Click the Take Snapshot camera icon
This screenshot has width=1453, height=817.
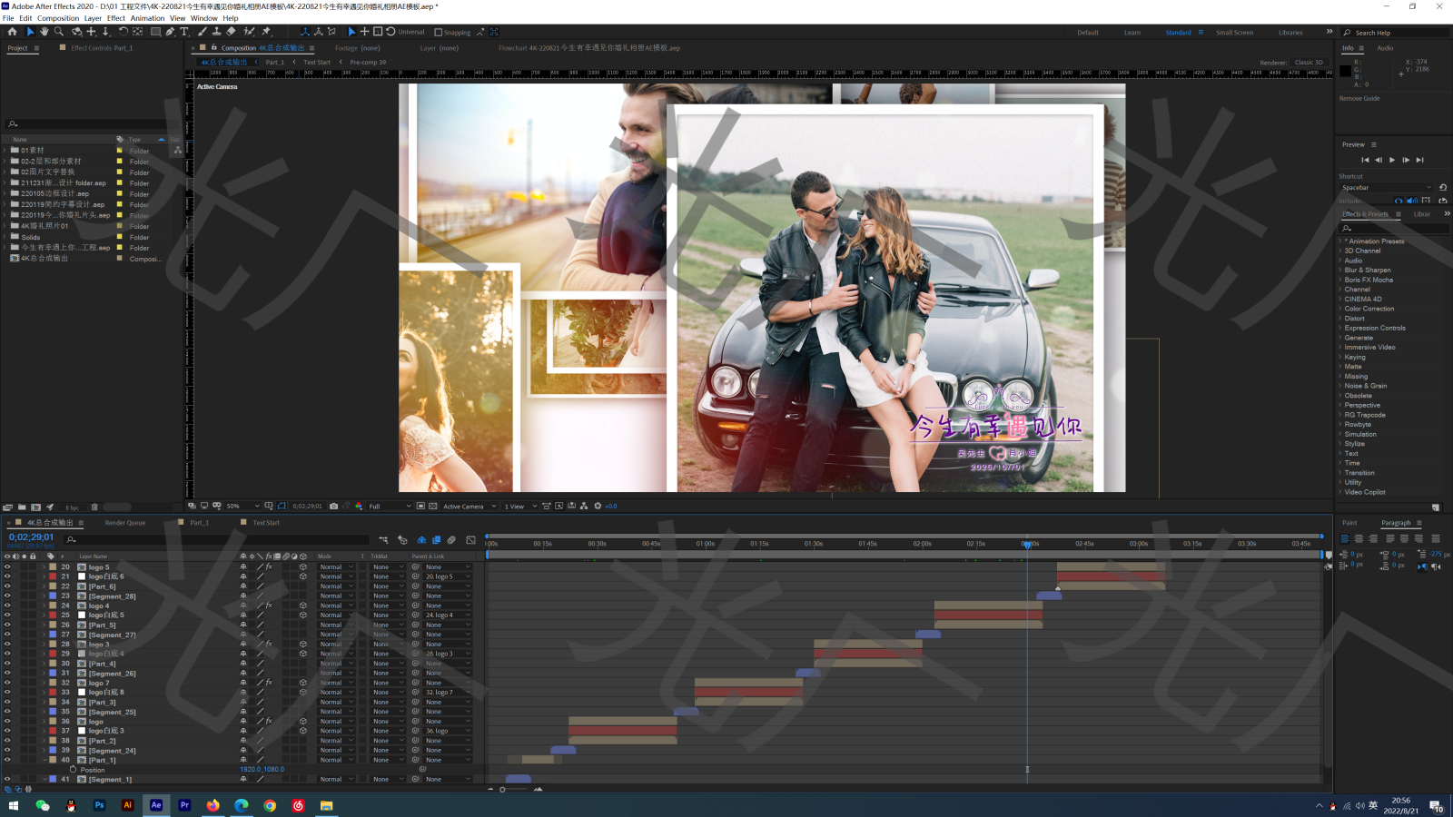coord(333,507)
